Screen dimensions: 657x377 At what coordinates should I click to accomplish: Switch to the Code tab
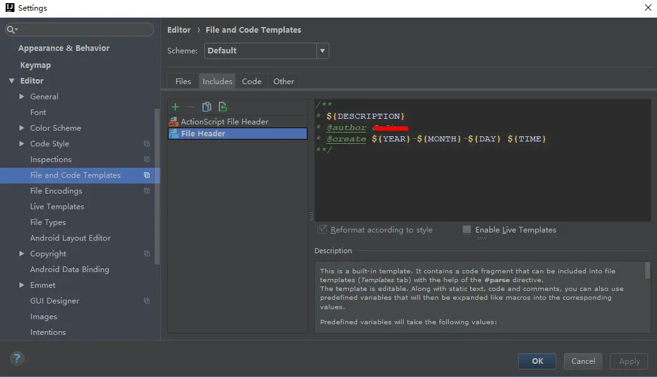point(251,81)
